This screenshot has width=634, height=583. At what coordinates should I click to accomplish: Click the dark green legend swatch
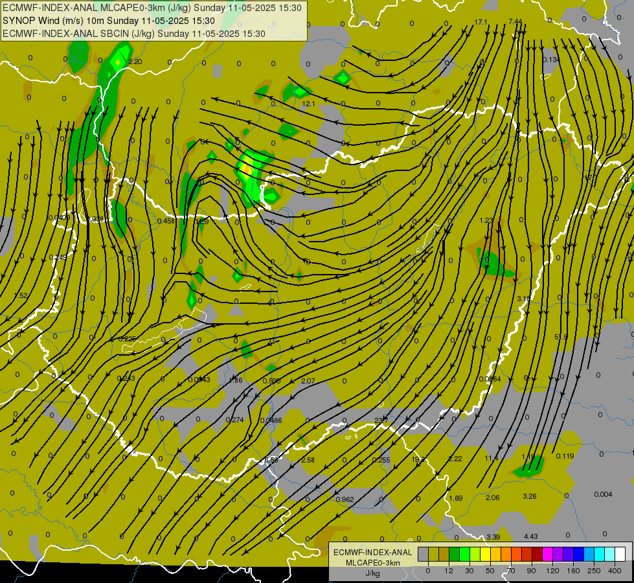[455, 554]
